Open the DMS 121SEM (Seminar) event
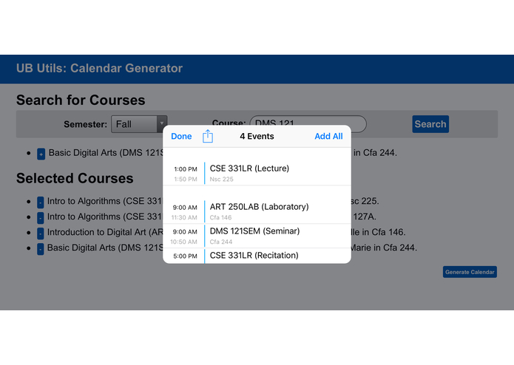 point(257,236)
